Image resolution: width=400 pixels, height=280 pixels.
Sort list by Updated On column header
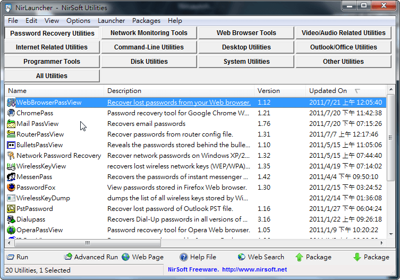click(x=346, y=91)
